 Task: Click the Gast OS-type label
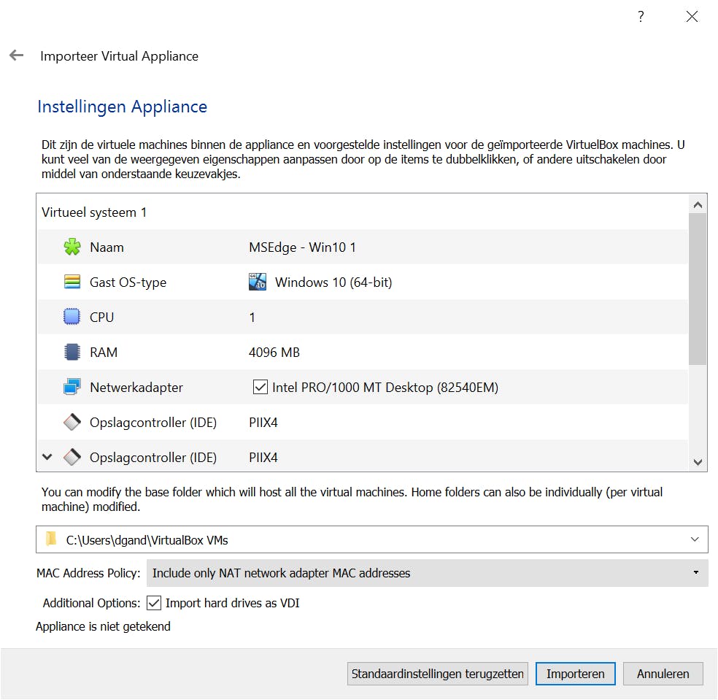point(128,282)
